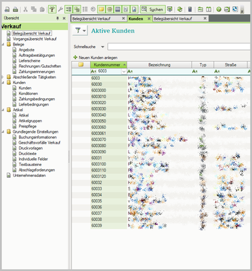The height and width of the screenshot is (271, 252).
Task: Click Neuen Kunden anlegen link
Action: (96, 58)
